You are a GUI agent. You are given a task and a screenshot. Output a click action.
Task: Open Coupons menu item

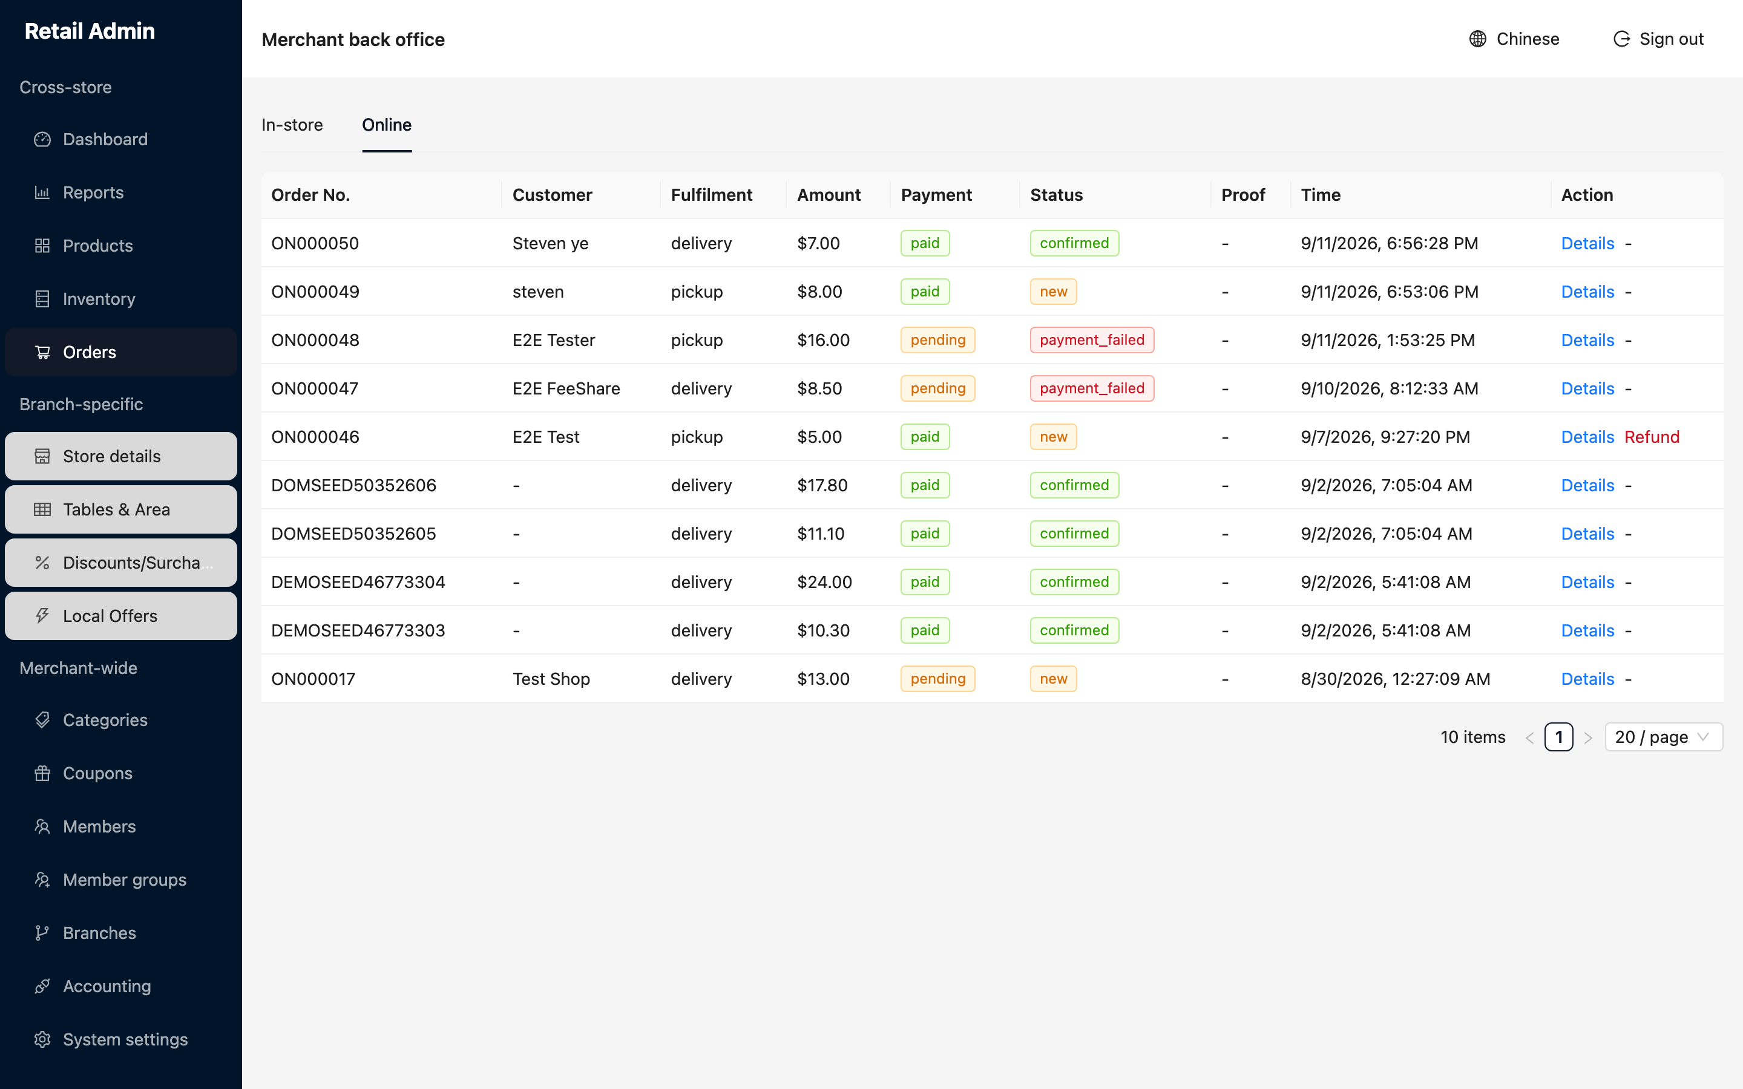(121, 773)
